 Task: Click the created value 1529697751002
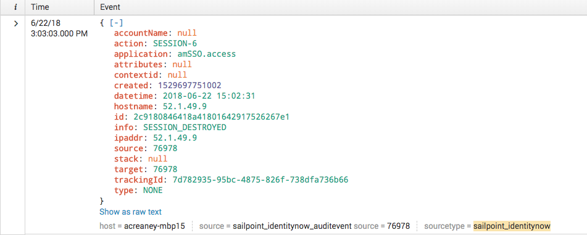tap(189, 86)
